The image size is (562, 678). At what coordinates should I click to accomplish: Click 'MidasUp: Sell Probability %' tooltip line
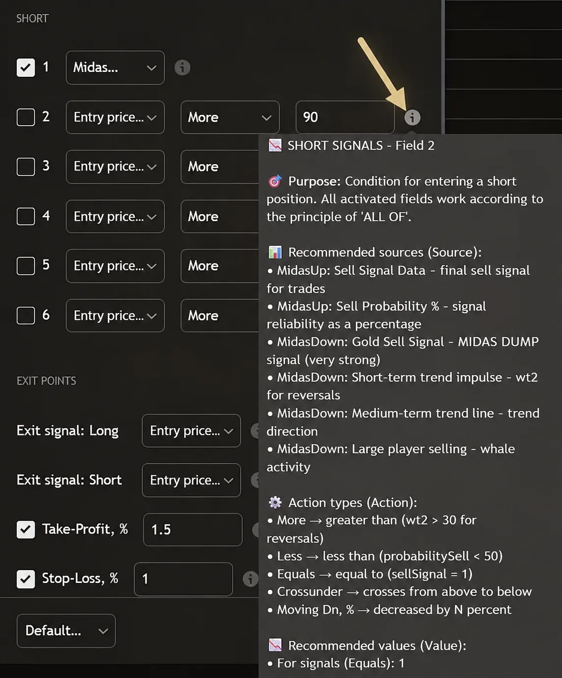click(376, 315)
